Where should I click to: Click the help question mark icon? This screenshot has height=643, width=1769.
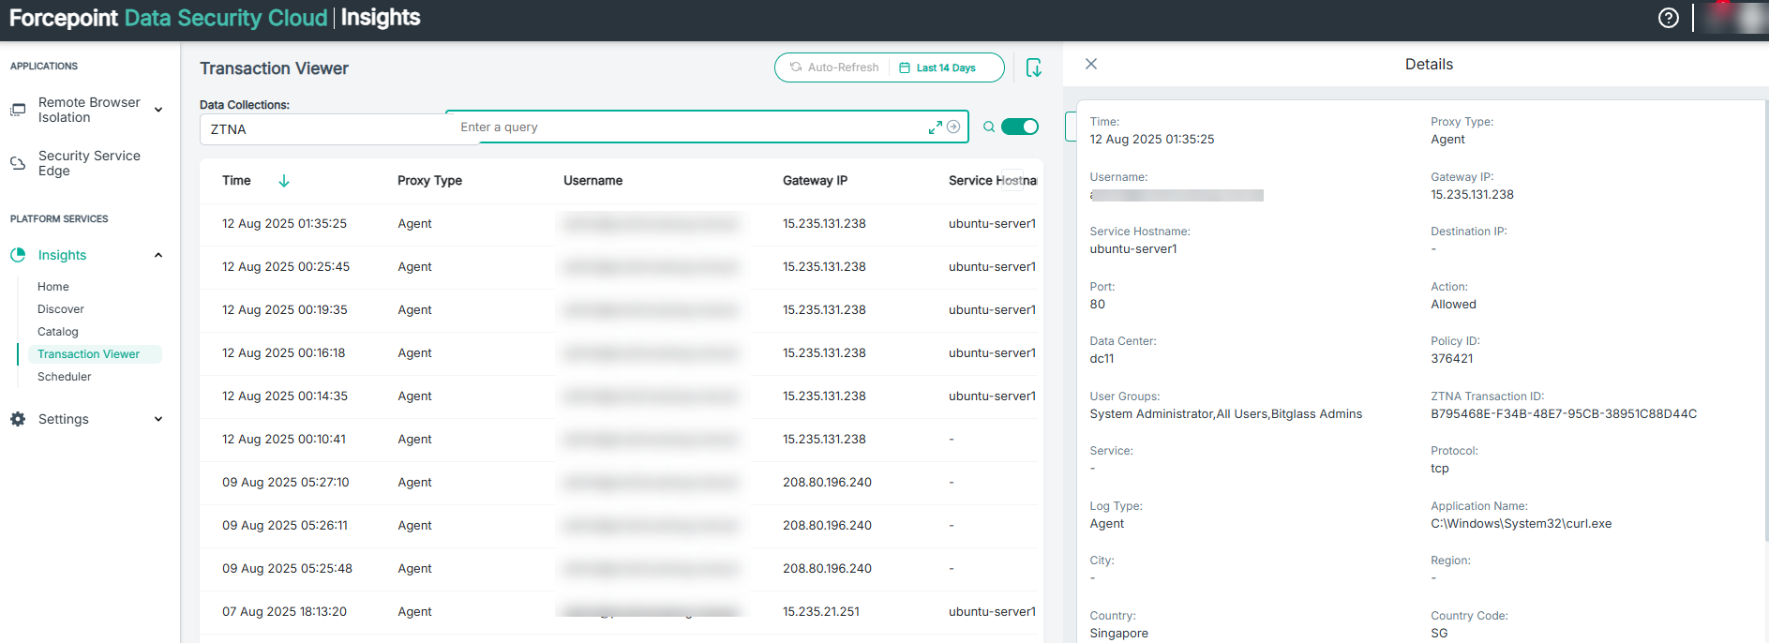coord(1668,18)
